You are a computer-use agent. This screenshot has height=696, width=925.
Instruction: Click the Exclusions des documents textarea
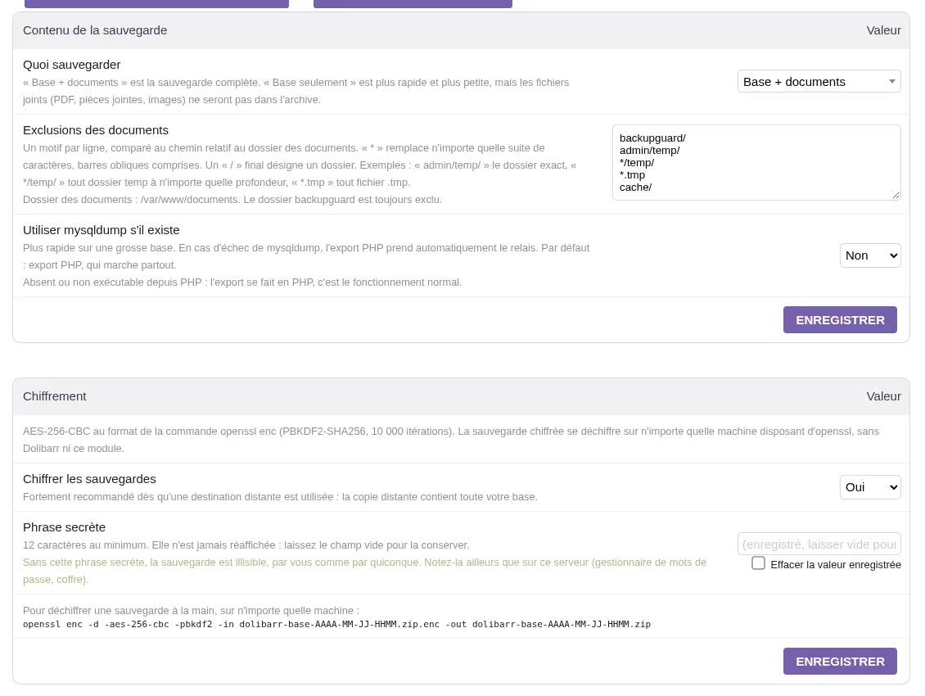[x=756, y=162]
